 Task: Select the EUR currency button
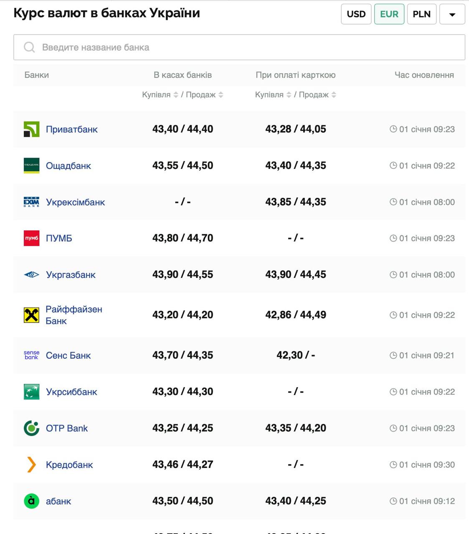(389, 14)
